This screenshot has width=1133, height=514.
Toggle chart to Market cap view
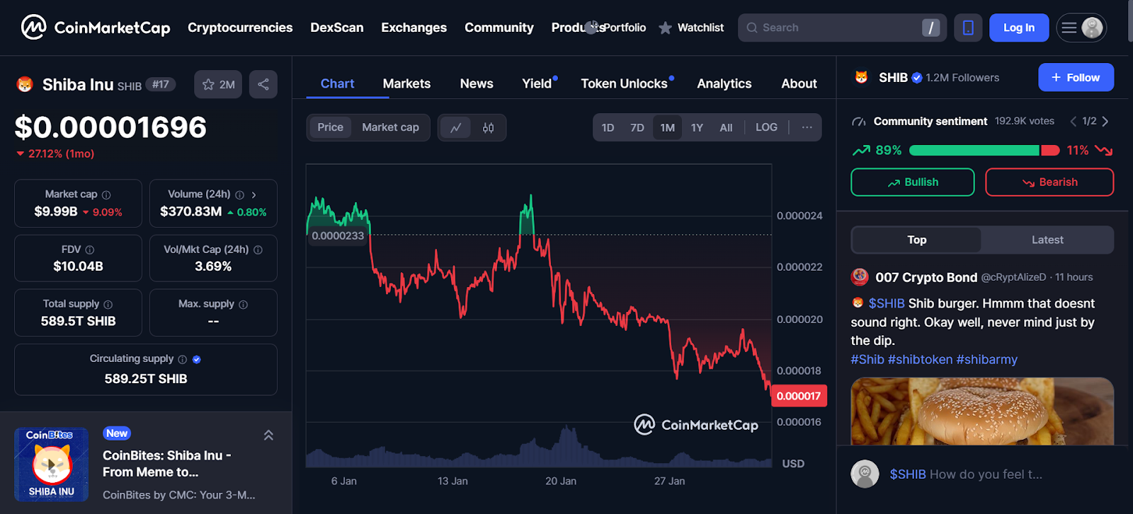390,127
